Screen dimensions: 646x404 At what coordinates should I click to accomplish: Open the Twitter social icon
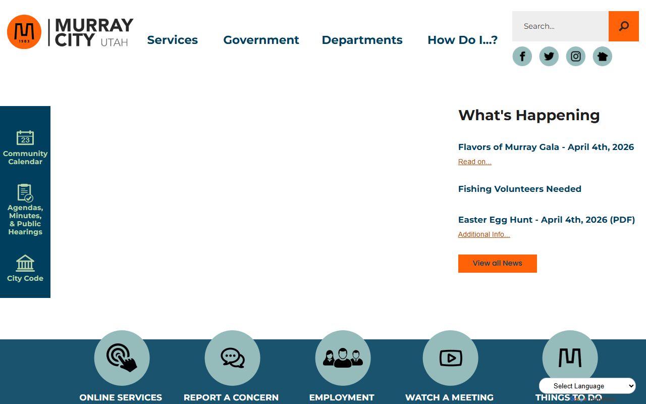(549, 56)
